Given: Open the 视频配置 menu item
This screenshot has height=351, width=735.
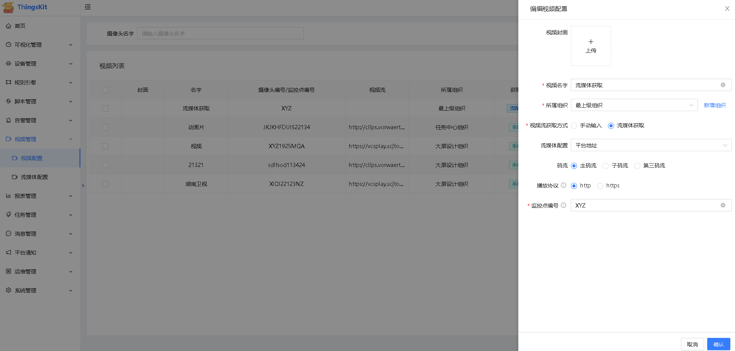Looking at the screenshot, I should pyautogui.click(x=40, y=158).
